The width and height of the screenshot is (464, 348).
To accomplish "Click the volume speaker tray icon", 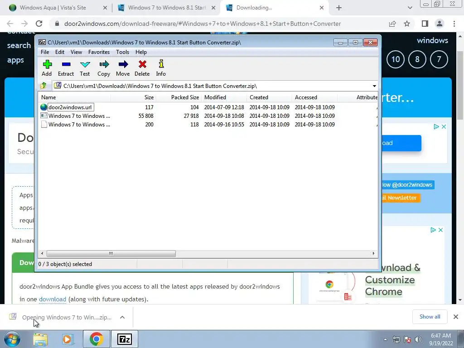I will [418, 340].
